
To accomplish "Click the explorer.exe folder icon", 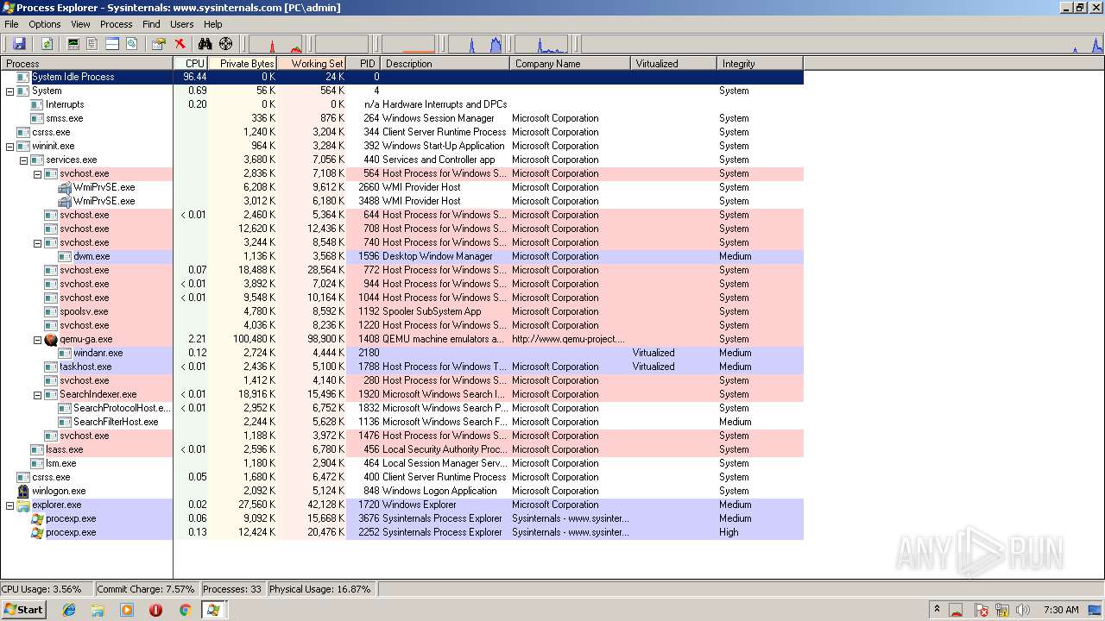I will coord(23,505).
